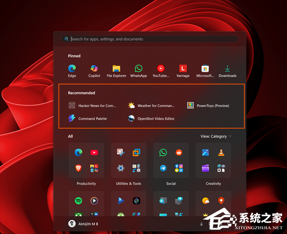
Task: Open Photos app in Creativity category
Action: [206, 152]
